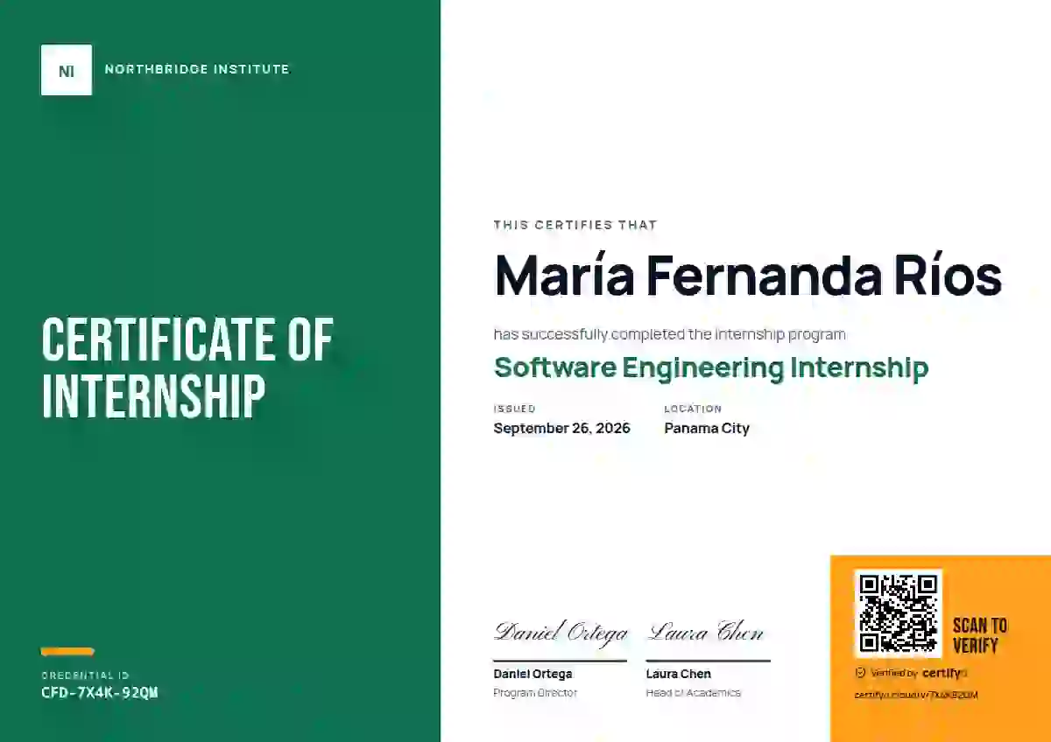The image size is (1051, 742).
Task: Click credential ID 'CFD-7X4K-92QM'
Action: (100, 693)
